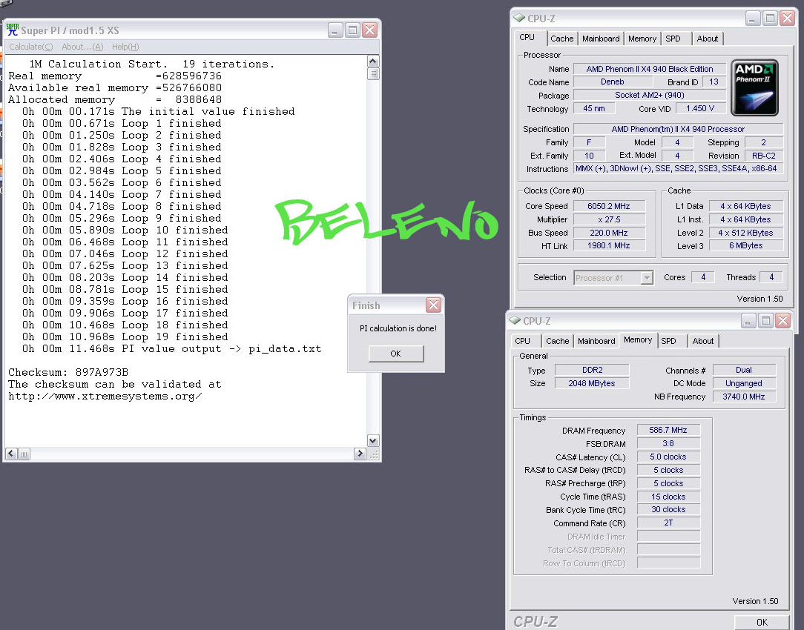Screen dimensions: 804x630
Task: Click the DC Mode value Unganged
Action: [x=743, y=383]
